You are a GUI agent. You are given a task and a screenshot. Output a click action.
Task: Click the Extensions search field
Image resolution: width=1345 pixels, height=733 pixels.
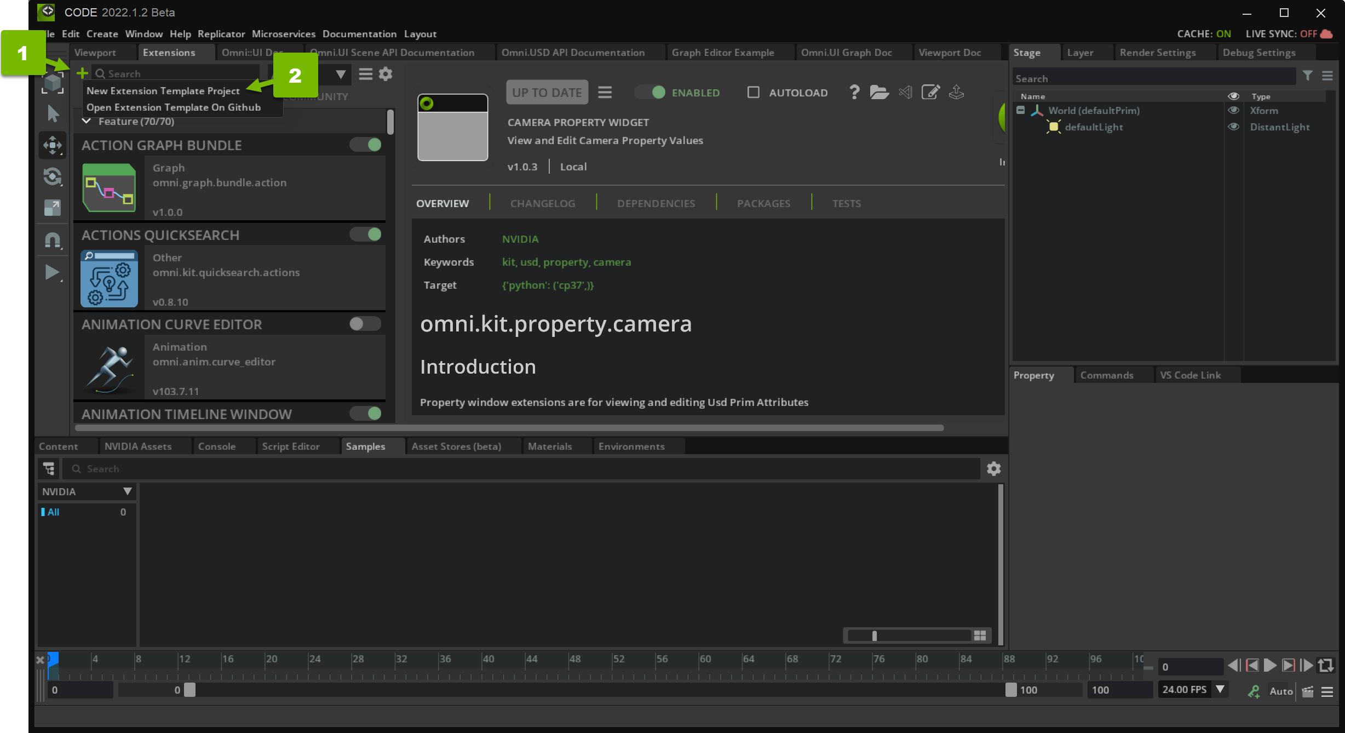pos(176,73)
